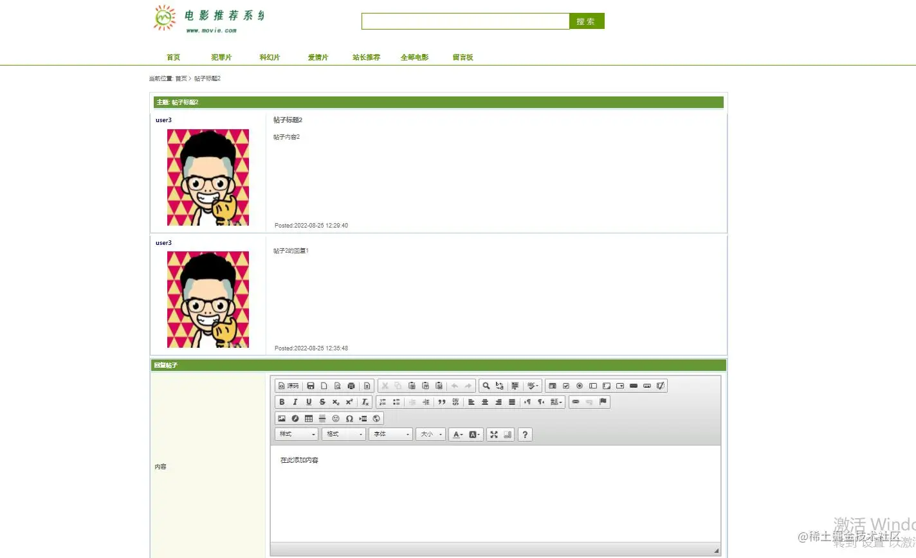Click the Anchor flag icon
The height and width of the screenshot is (558, 916).
[603, 402]
